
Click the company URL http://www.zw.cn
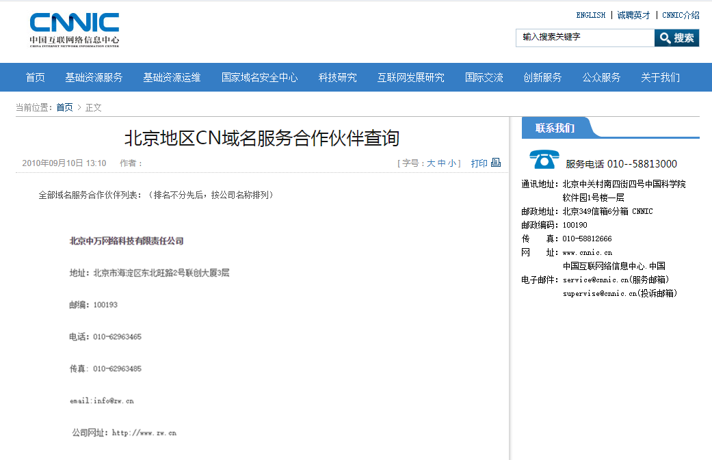point(144,433)
